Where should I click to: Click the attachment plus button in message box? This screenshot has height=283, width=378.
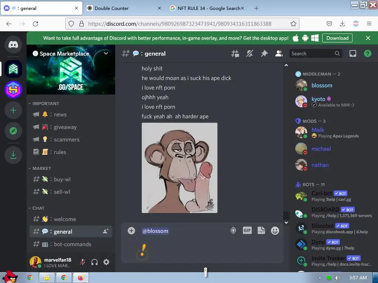131,231
